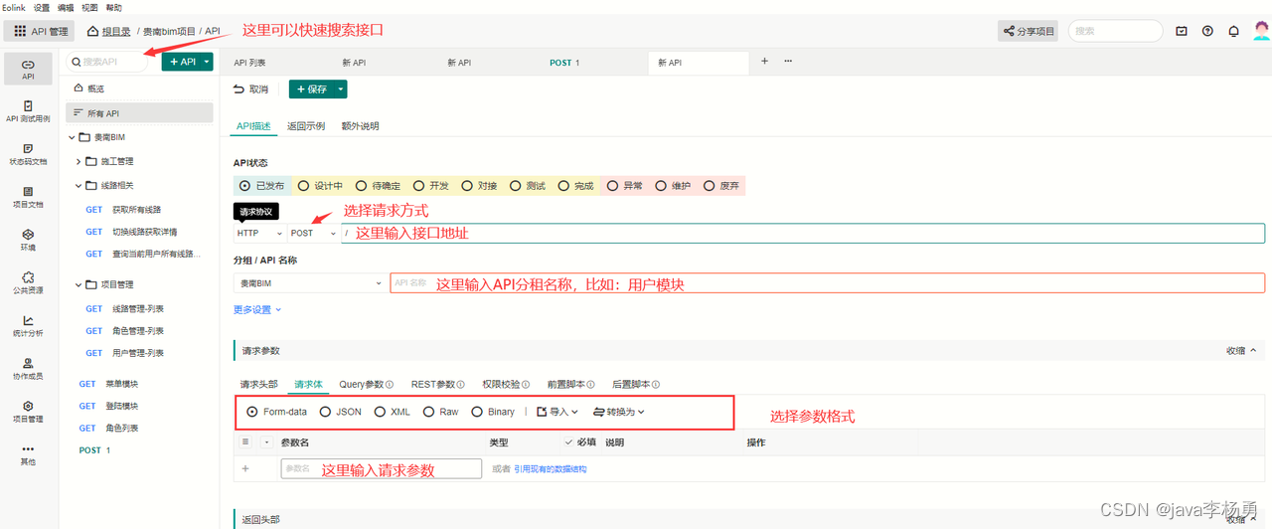1272x529 pixels.
Task: Open 统计分析 in sidebar
Action: (x=28, y=325)
